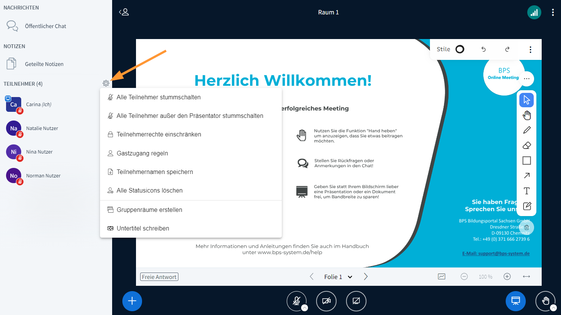Screen dimensions: 561x315
Task: Open the Stile color picker
Action: pyautogui.click(x=459, y=49)
